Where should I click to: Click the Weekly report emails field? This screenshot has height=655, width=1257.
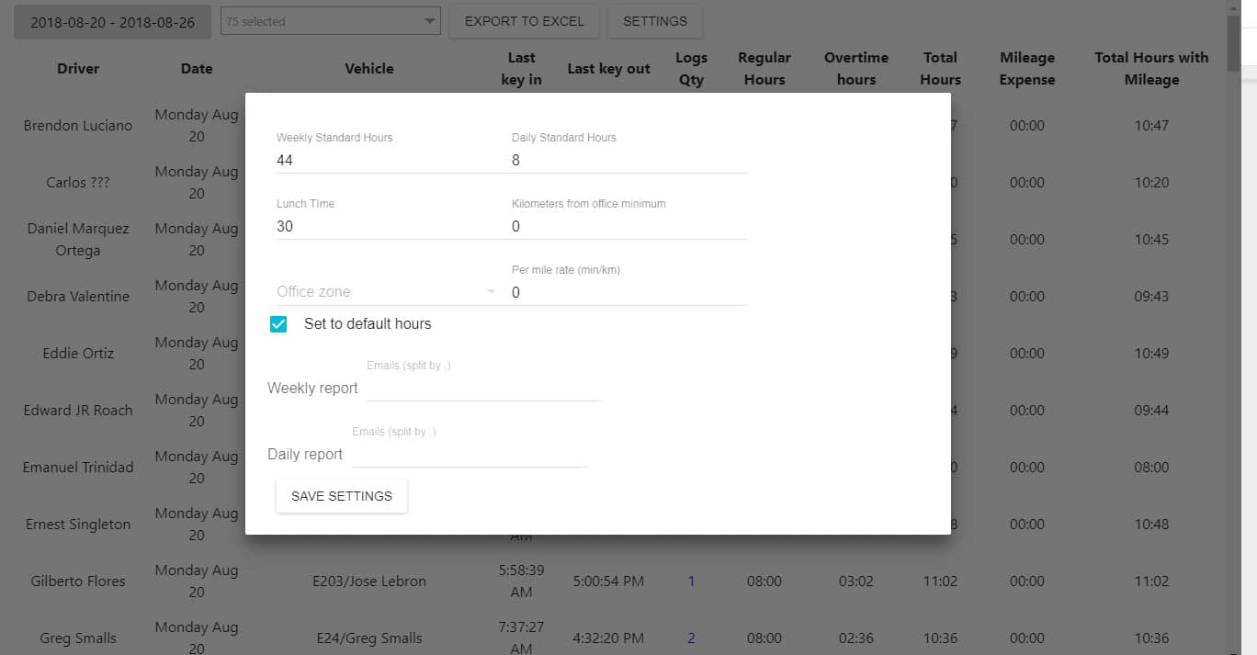(483, 388)
